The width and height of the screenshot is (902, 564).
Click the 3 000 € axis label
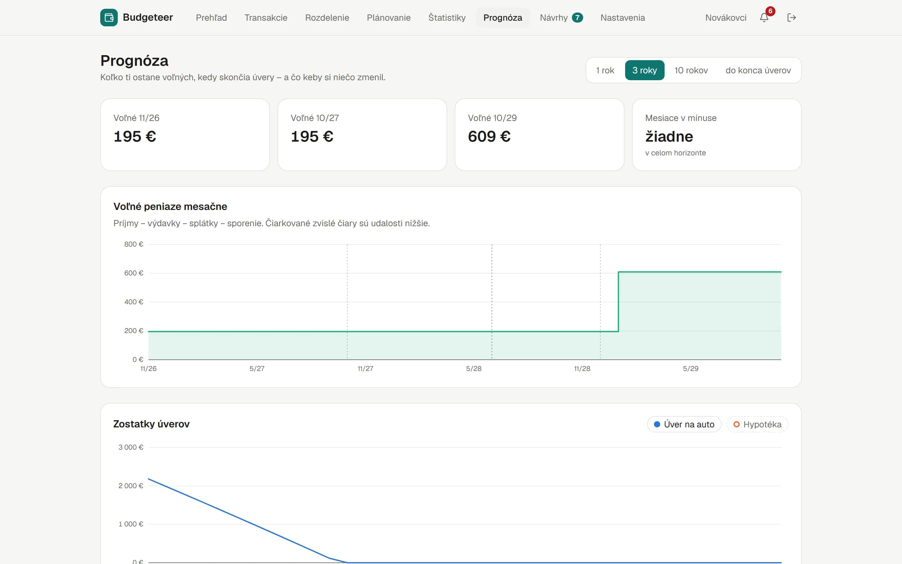pos(131,447)
